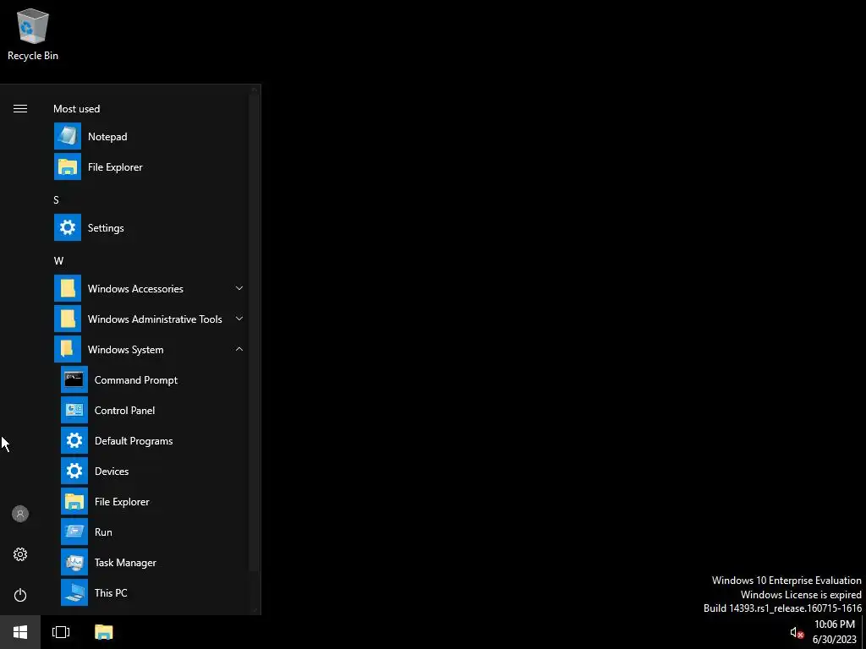866x649 pixels.
Task: Expand the Windows Accessories chevron
Action: tap(239, 288)
